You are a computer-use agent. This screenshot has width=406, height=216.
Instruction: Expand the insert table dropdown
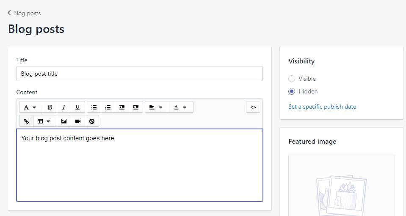pos(45,121)
